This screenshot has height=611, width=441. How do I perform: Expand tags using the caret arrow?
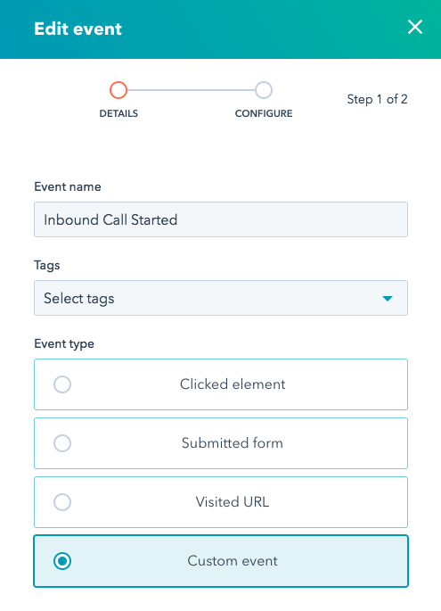pyautogui.click(x=388, y=299)
